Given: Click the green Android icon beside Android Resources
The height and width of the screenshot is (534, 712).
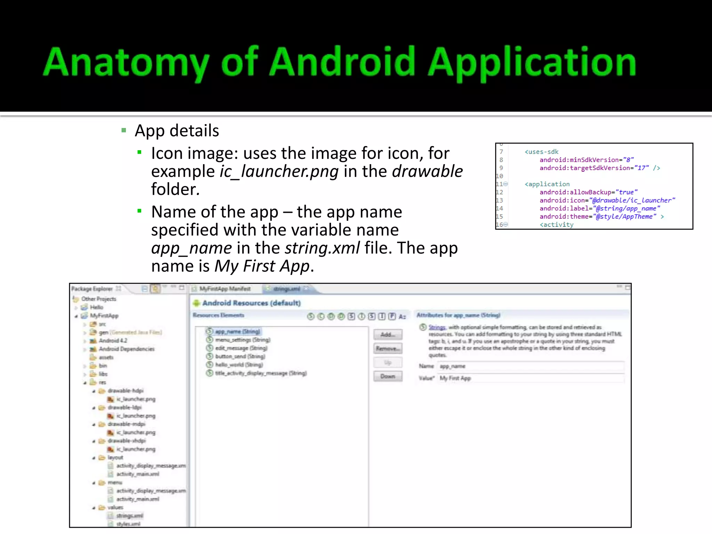Looking at the screenshot, I should pyautogui.click(x=196, y=303).
